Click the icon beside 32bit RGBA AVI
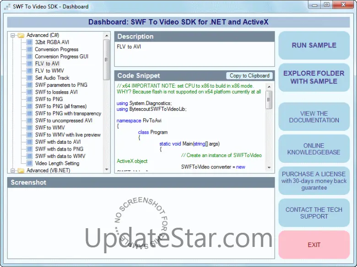The height and width of the screenshot is (267, 357). pyautogui.click(x=29, y=42)
